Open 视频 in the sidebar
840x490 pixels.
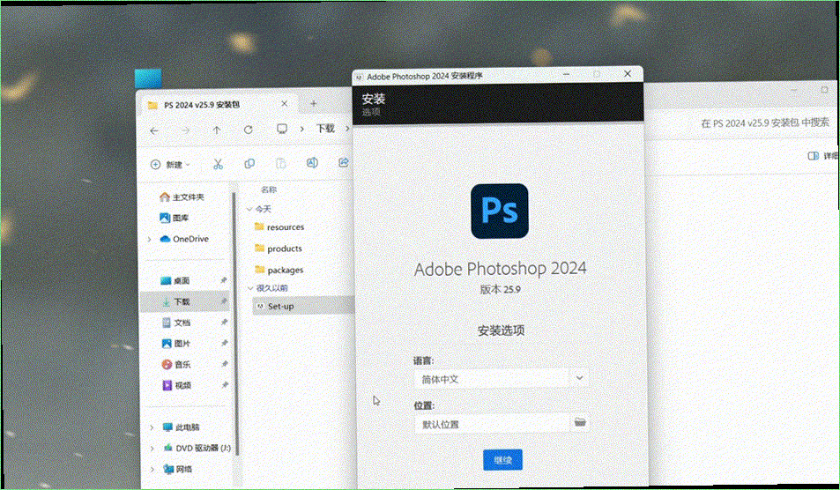[175, 385]
